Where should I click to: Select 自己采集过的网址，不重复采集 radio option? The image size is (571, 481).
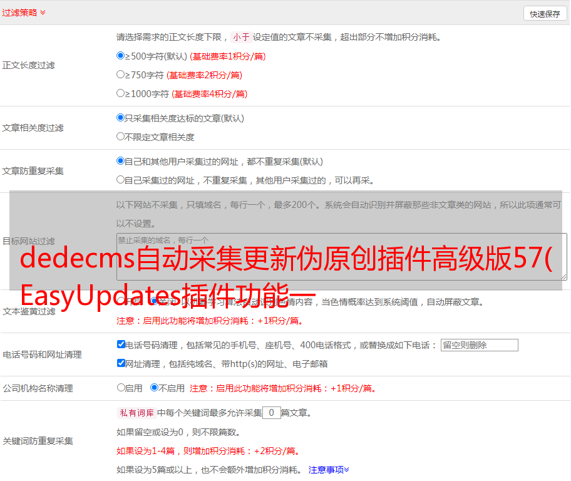120,180
